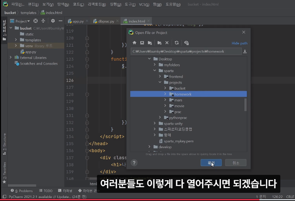Select the sparta-unity folder in the dialog
Screen dimensions: 295x201
pos(173,123)
